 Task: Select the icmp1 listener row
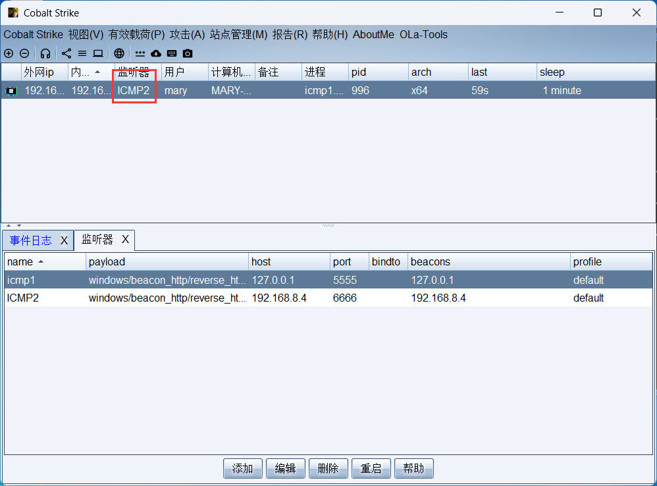click(328, 280)
